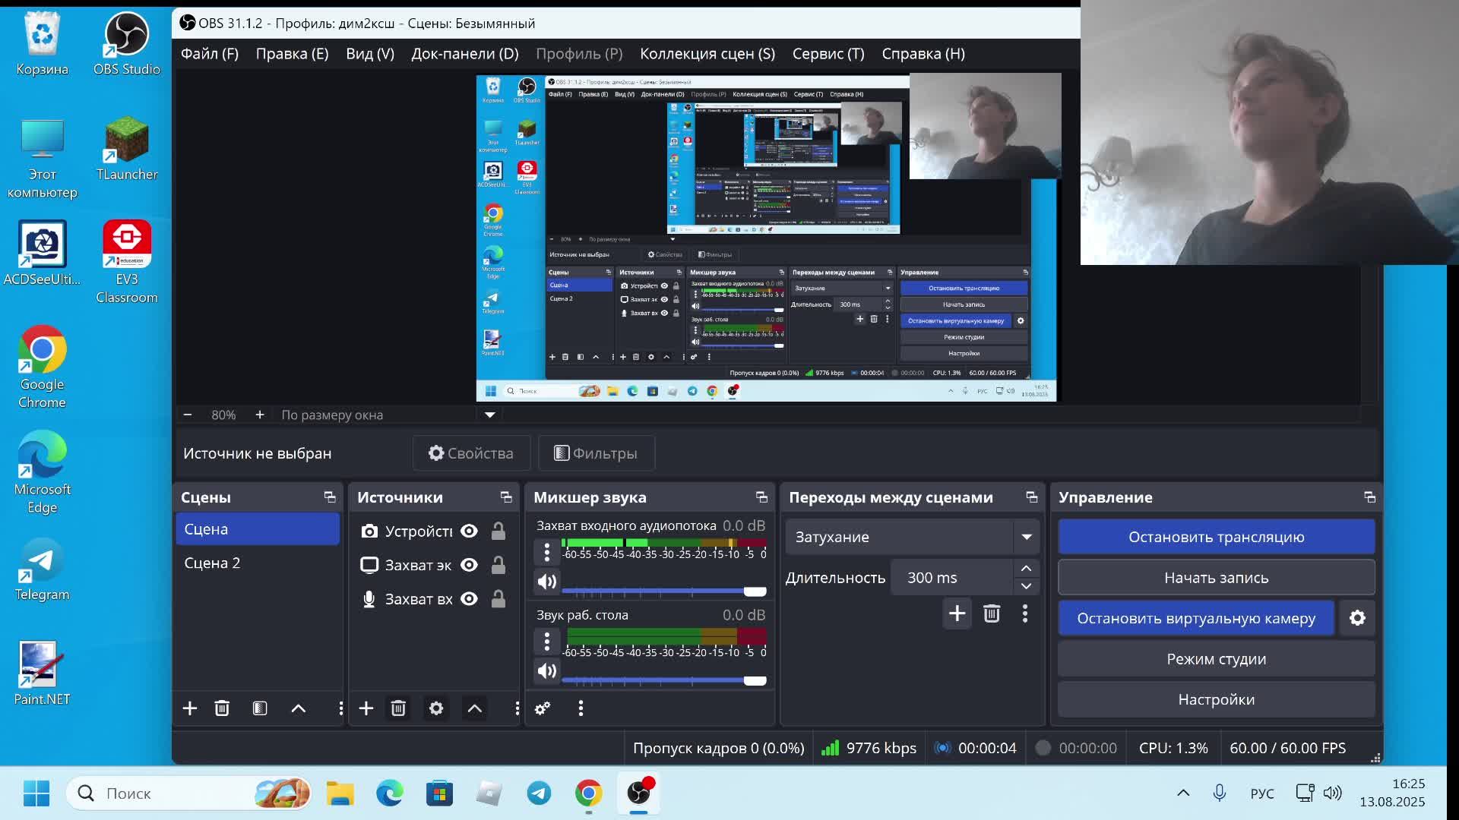Open source properties gear in Sources toolbar
This screenshot has width=1459, height=820.
point(436,708)
